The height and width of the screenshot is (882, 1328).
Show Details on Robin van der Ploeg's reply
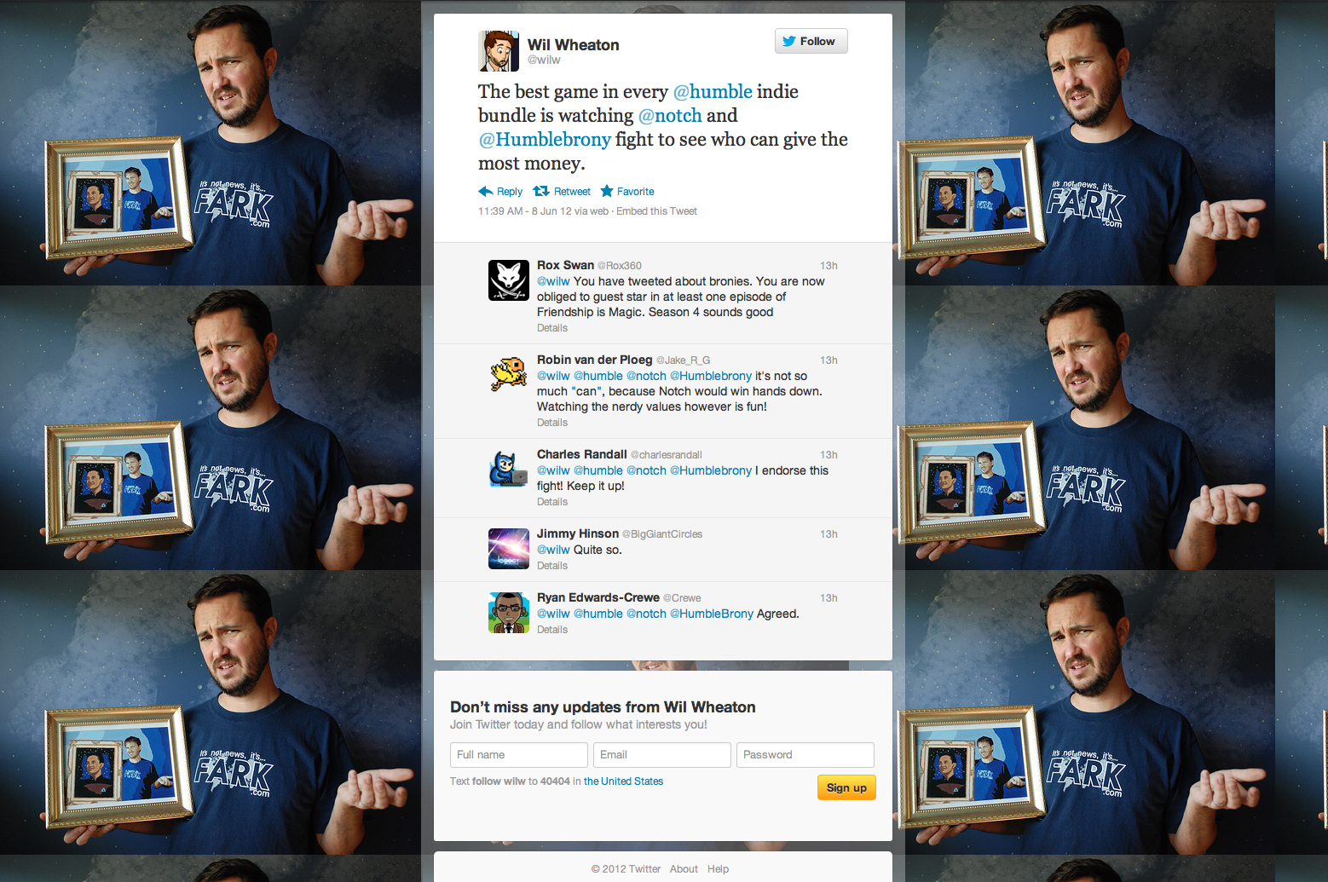(552, 423)
